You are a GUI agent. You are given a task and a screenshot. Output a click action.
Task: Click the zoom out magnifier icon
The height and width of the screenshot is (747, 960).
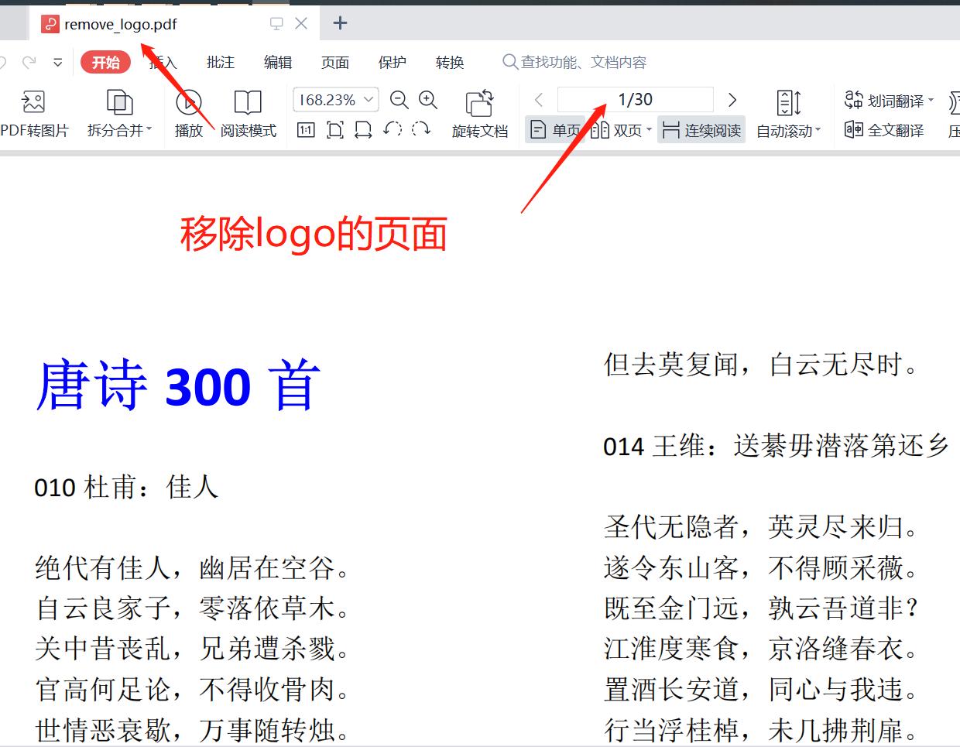point(399,99)
